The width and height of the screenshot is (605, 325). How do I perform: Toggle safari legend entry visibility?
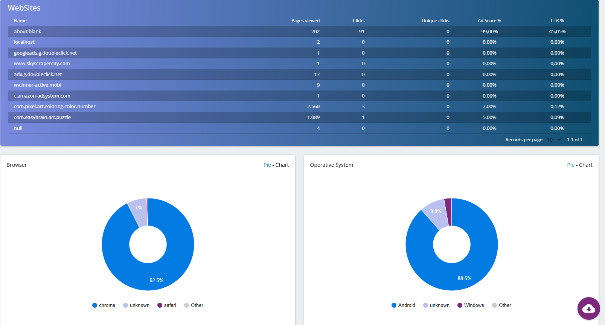pyautogui.click(x=167, y=305)
